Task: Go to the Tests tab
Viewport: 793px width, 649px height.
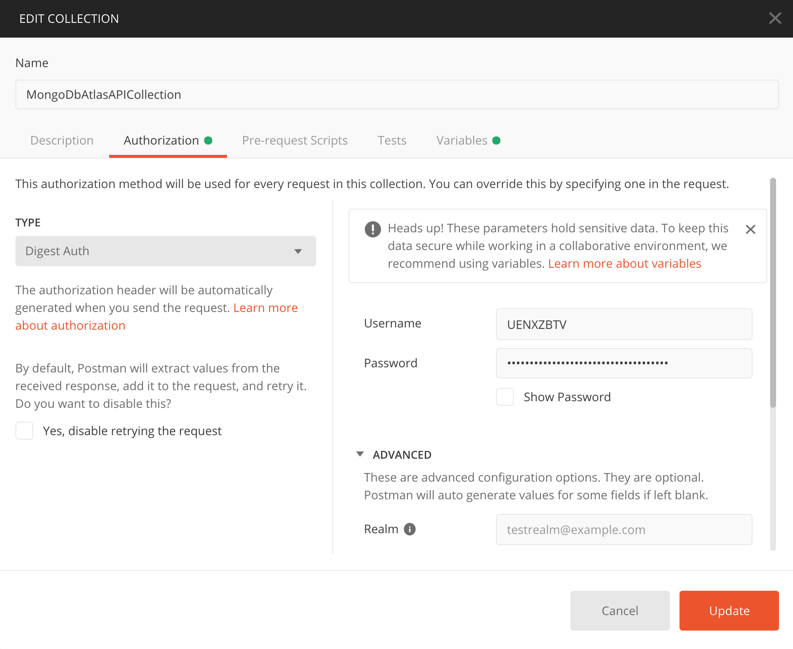Action: coord(391,140)
